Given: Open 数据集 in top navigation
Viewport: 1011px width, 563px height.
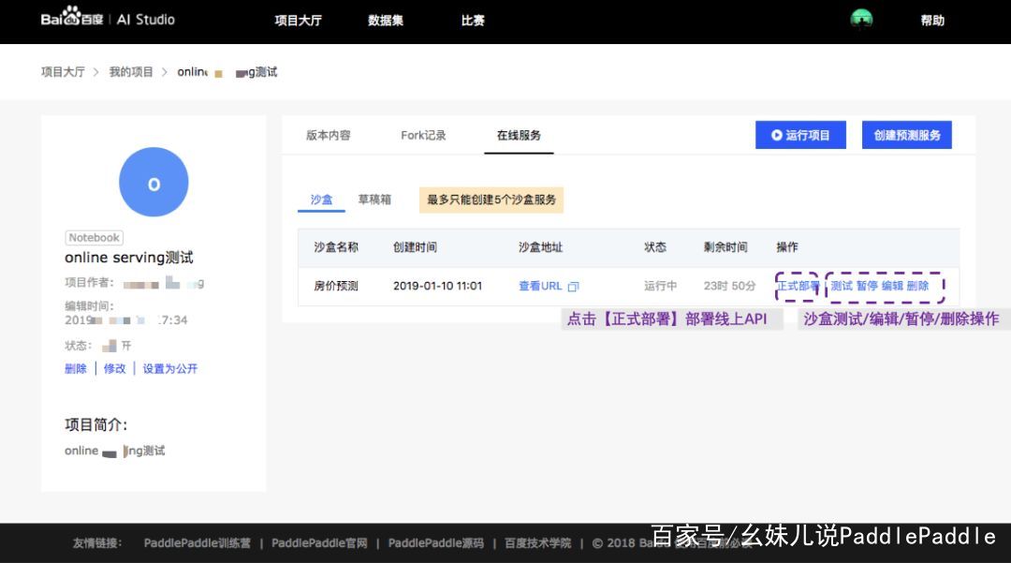Looking at the screenshot, I should tap(386, 21).
